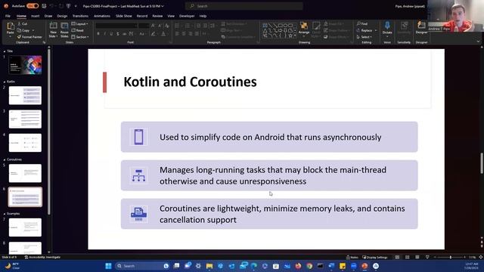
Task: Toggle Underline formatting
Action: click(x=111, y=33)
